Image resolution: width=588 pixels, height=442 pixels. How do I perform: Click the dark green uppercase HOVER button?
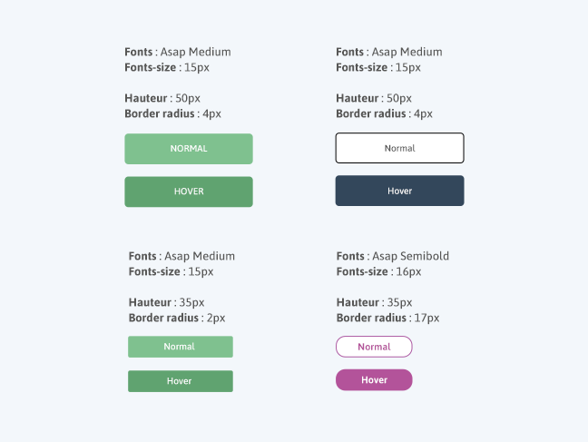click(x=189, y=192)
